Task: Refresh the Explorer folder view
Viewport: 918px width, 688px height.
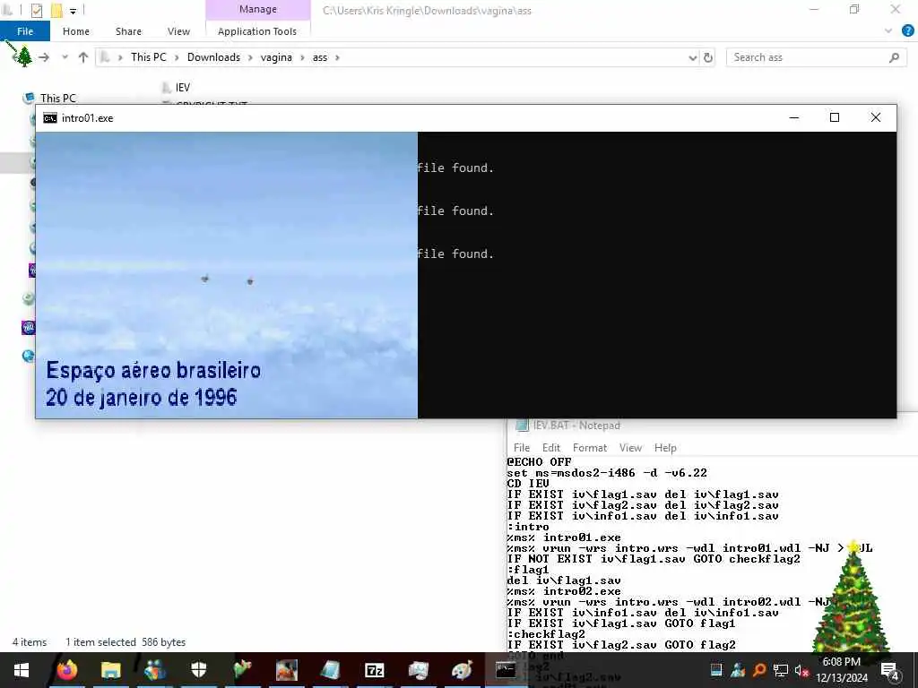Action: [708, 57]
